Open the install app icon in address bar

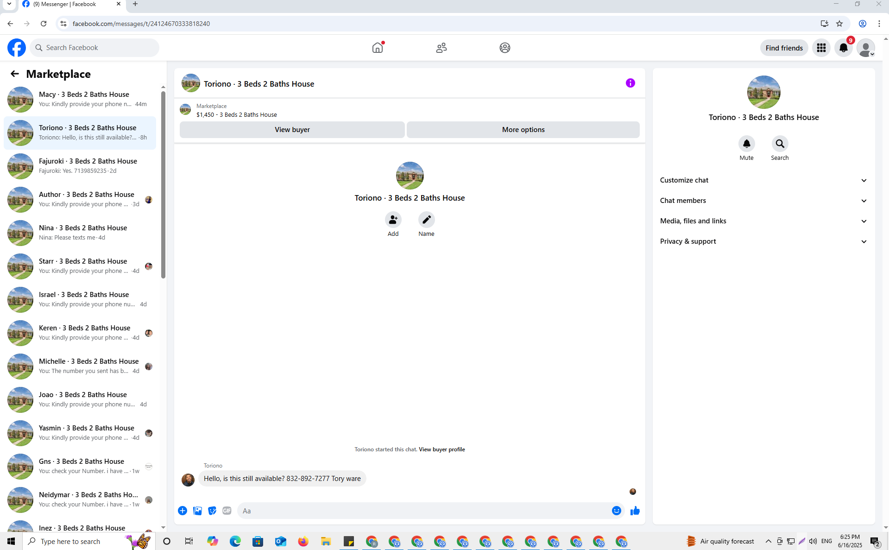[x=824, y=24]
